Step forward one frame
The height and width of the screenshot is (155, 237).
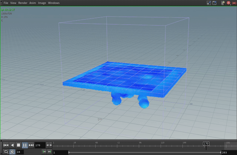51,145
